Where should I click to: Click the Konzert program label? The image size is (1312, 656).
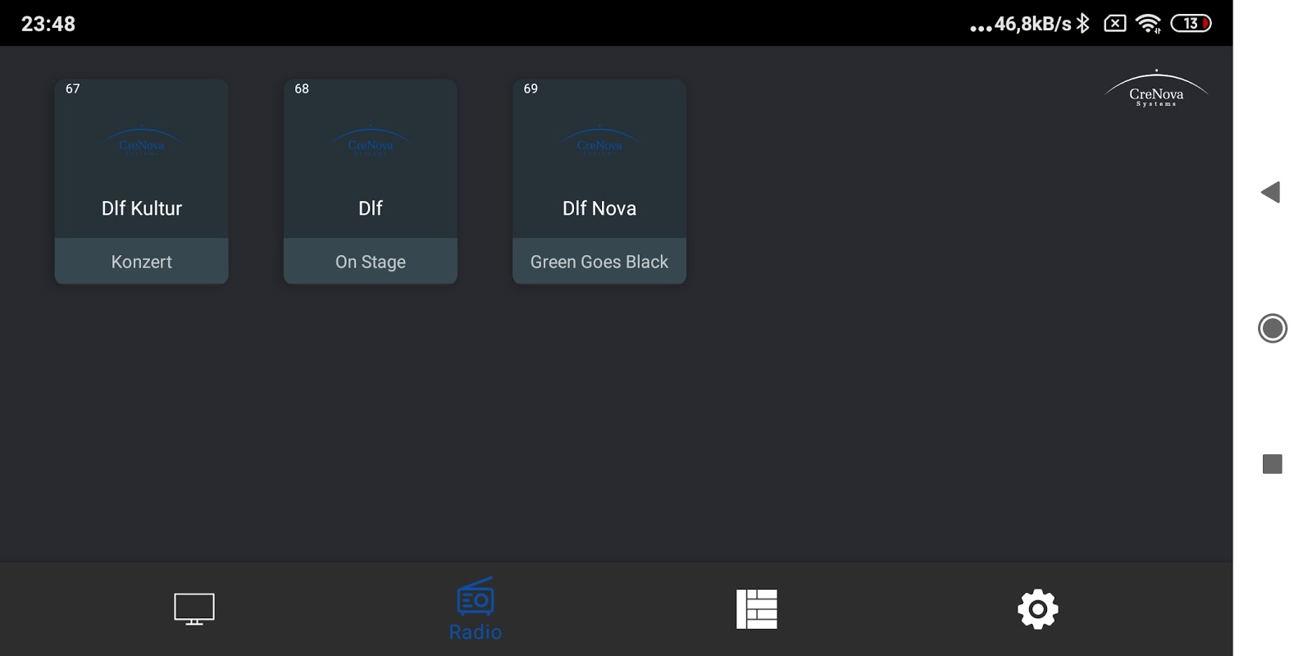(142, 262)
